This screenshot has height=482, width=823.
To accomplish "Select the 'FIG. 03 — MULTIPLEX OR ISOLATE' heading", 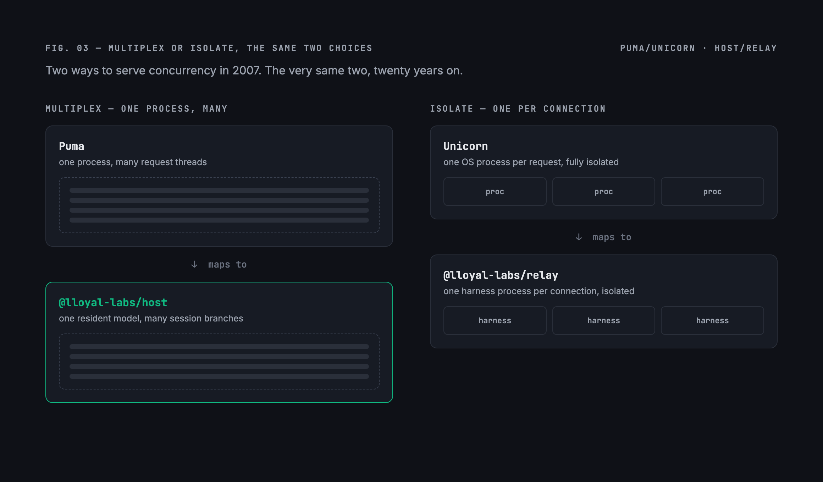I will pos(209,48).
